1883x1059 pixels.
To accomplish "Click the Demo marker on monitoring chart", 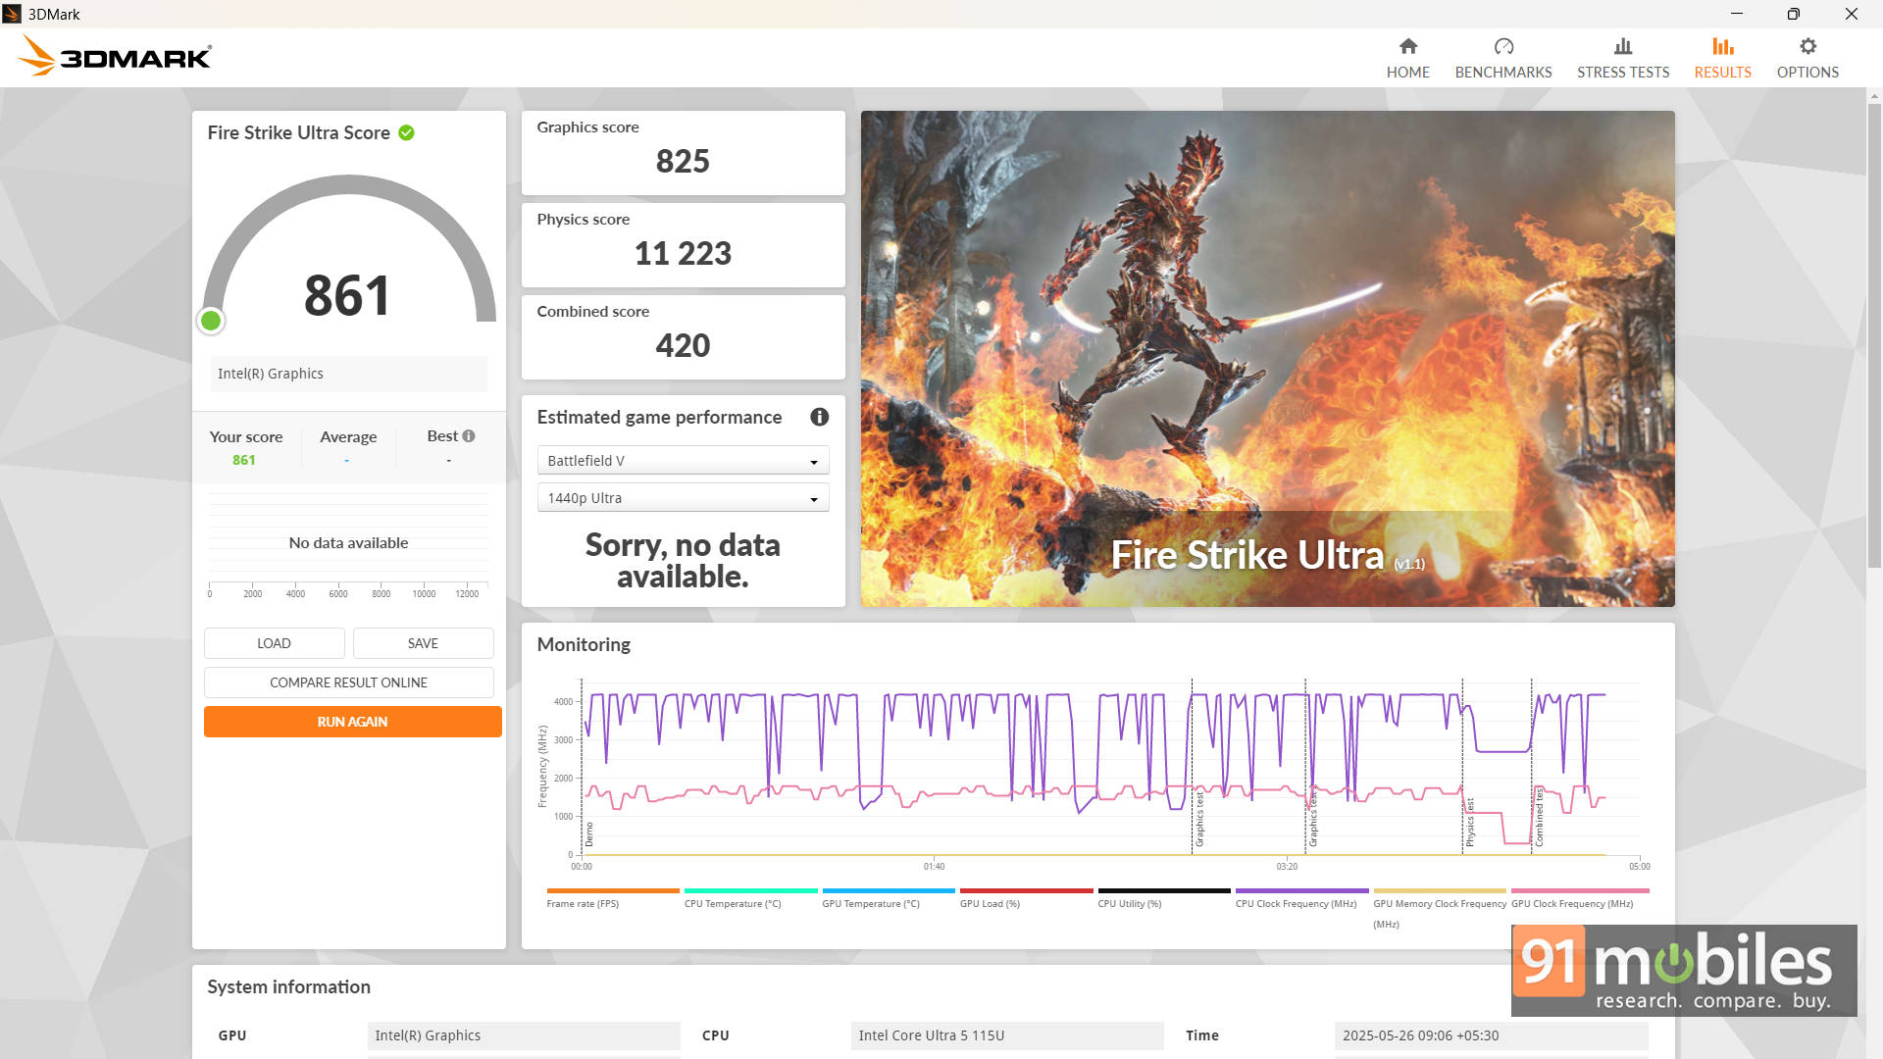I will click(589, 834).
